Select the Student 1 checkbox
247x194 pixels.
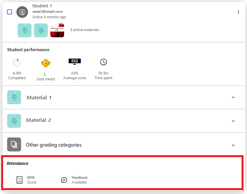10,12
